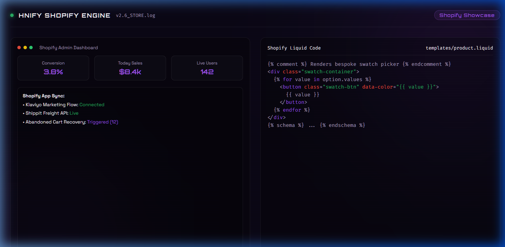Click the {{ value }} output line
Screen dimensions: 505x247
pos(303,95)
